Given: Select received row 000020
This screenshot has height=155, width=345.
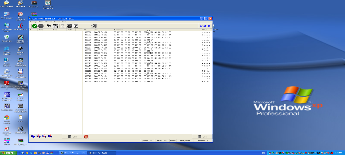Looking at the screenshot, I should pos(147,81).
